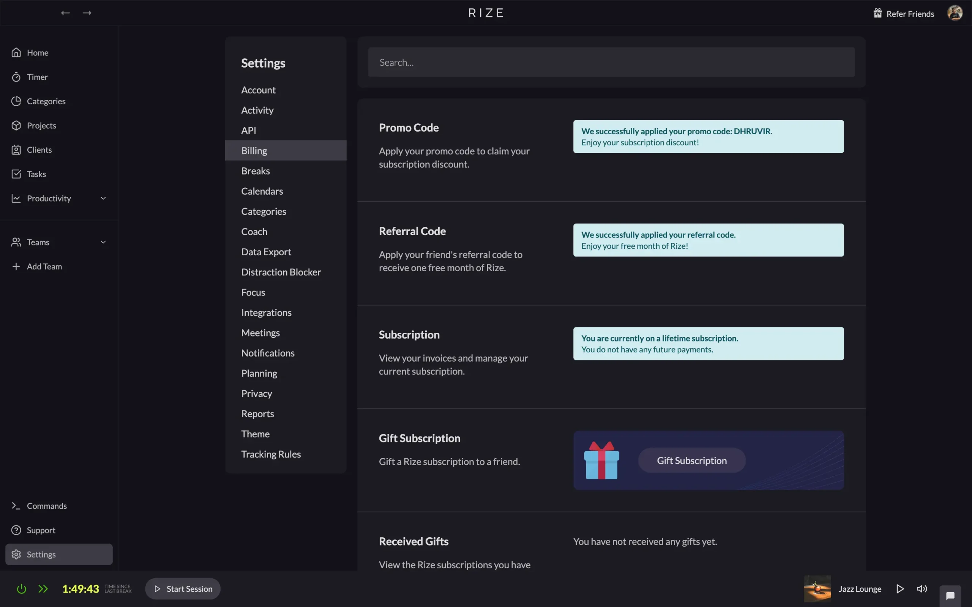Open Breaks settings
972x607 pixels.
tap(256, 171)
